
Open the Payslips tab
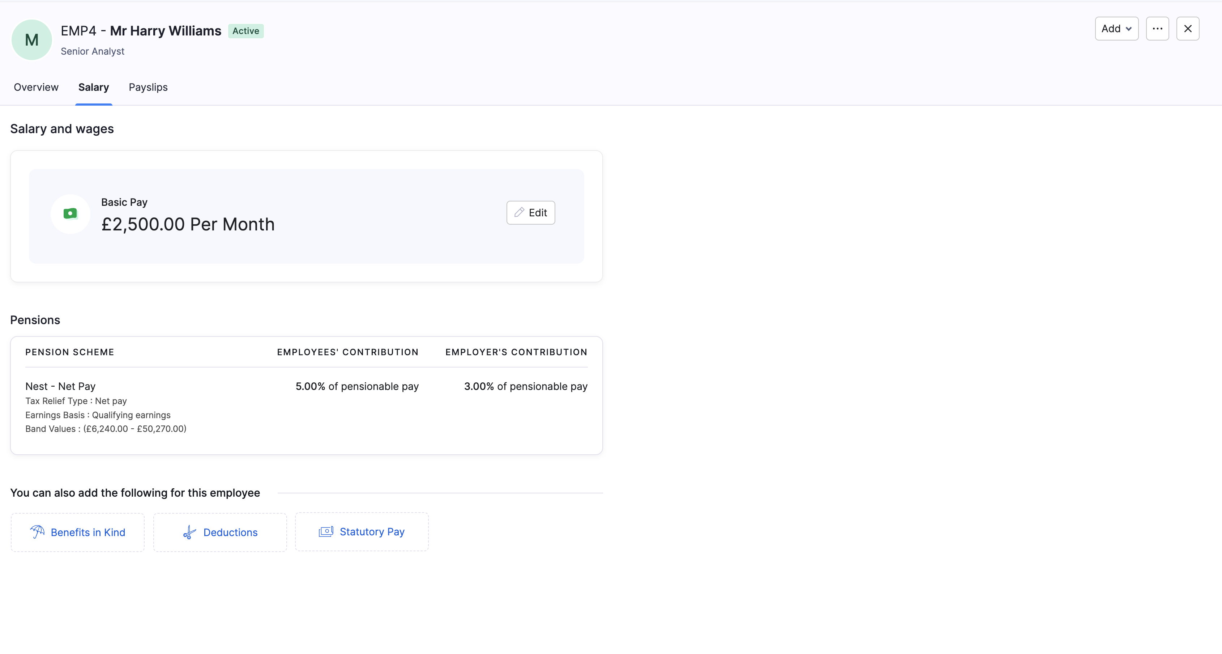[148, 87]
